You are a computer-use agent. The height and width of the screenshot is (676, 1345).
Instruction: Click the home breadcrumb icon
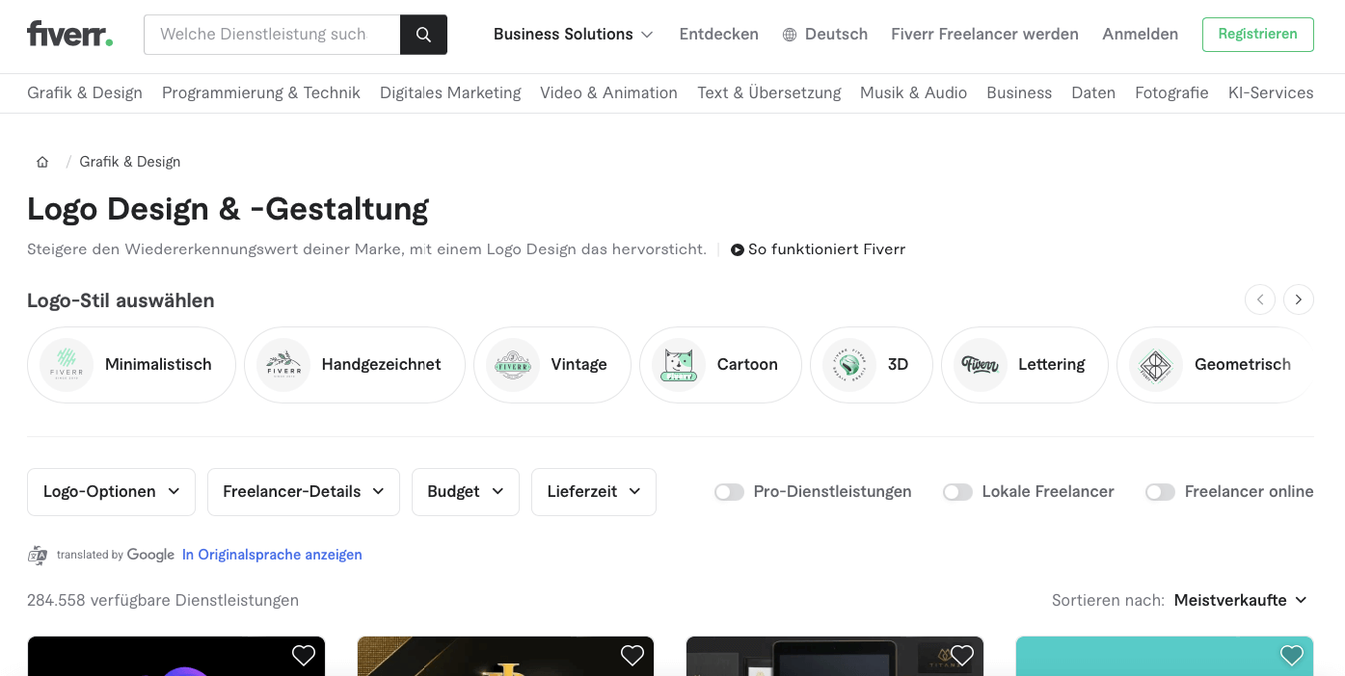coord(42,162)
